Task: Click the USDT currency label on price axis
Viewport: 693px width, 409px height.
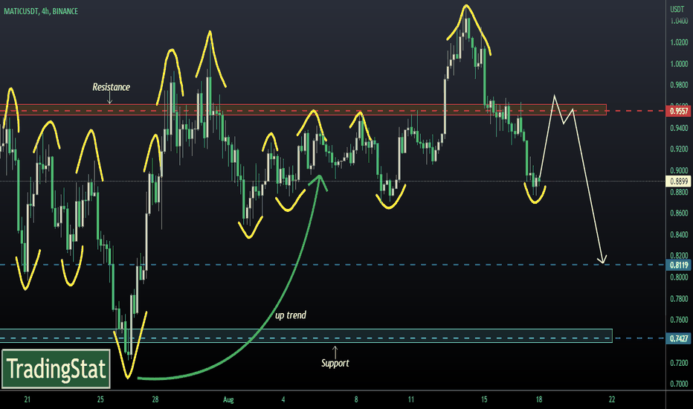Action: pyautogui.click(x=677, y=9)
